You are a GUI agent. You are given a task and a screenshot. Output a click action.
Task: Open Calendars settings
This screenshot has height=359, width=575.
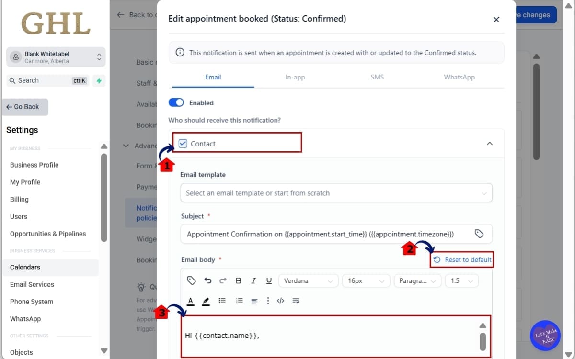(x=51, y=267)
